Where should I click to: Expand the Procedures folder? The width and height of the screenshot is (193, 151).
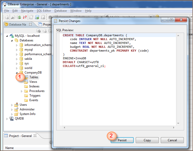pyautogui.click(x=22, y=91)
